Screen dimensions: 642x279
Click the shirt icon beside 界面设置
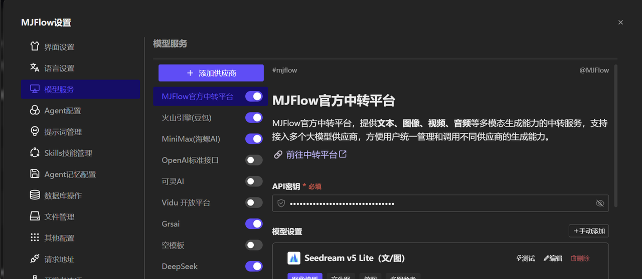pyautogui.click(x=35, y=46)
